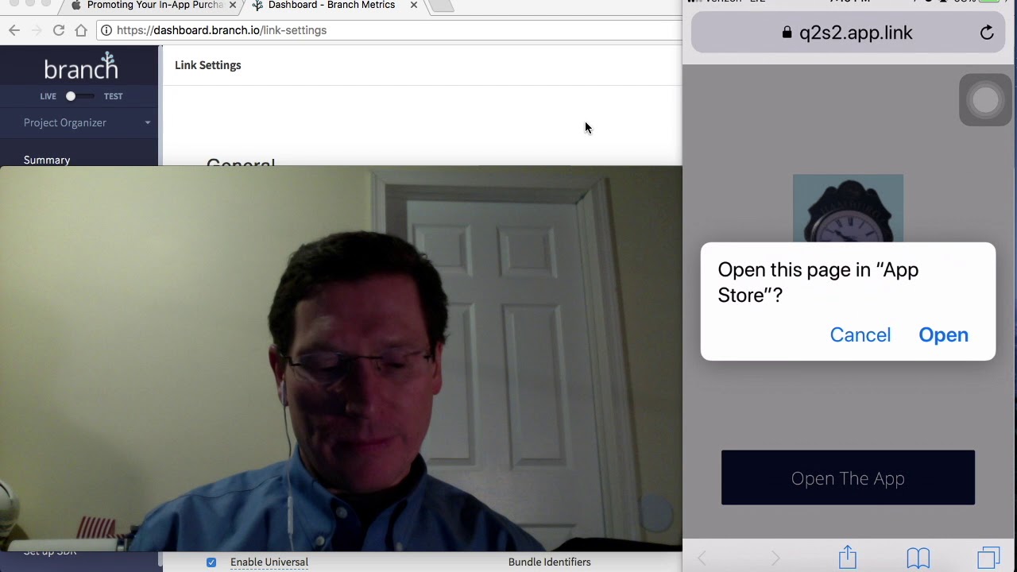Image resolution: width=1017 pixels, height=572 pixels.
Task: Tap the Safari forward arrow
Action: pos(775,558)
